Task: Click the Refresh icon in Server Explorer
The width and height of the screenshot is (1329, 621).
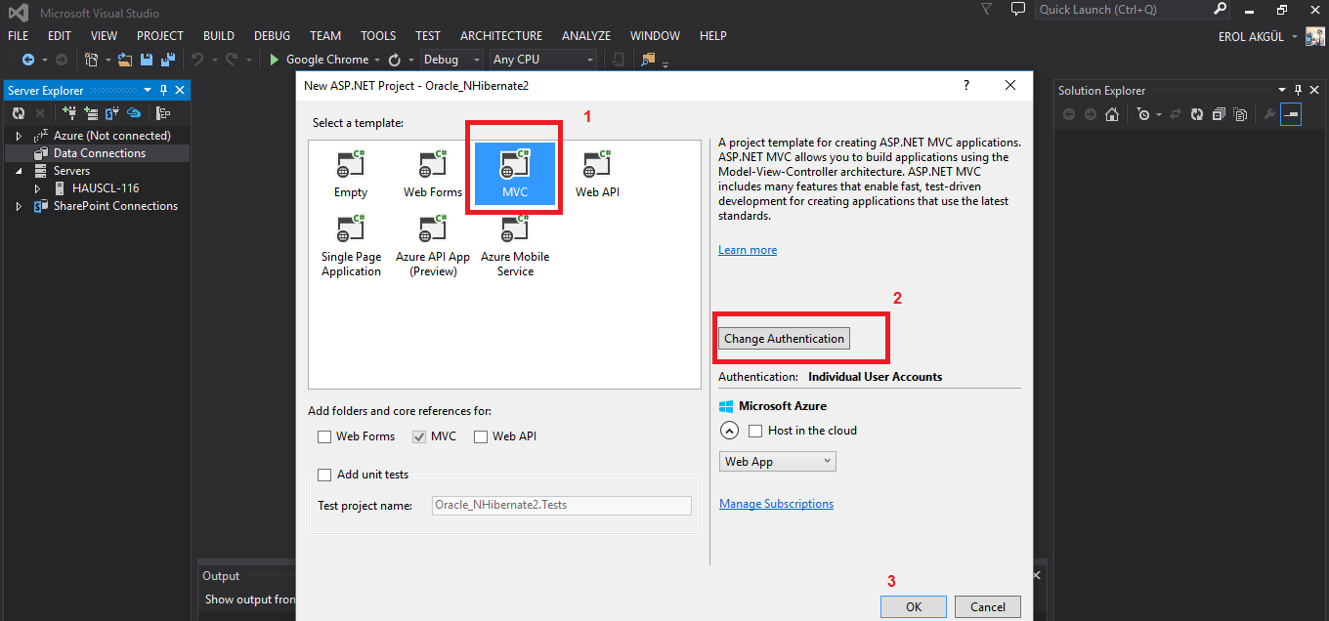Action: click(19, 113)
